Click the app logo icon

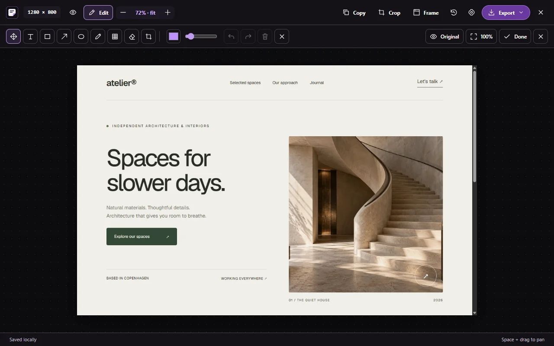(x=12, y=13)
